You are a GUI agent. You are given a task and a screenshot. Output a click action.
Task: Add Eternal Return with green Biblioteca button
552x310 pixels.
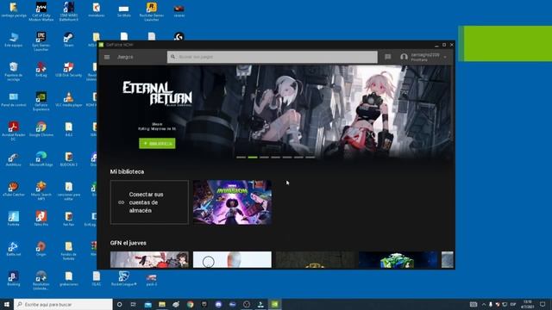coord(157,144)
